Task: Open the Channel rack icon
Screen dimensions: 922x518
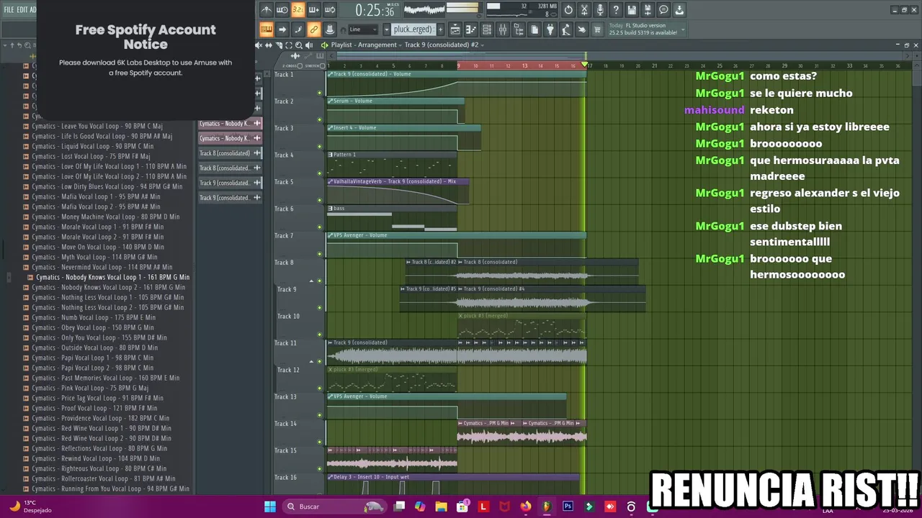Action: (x=487, y=29)
